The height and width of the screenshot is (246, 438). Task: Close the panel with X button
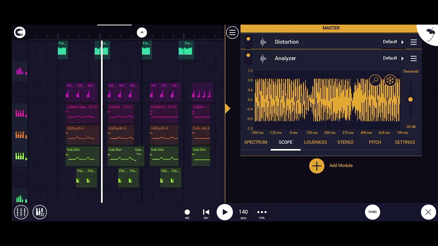pyautogui.click(x=428, y=212)
